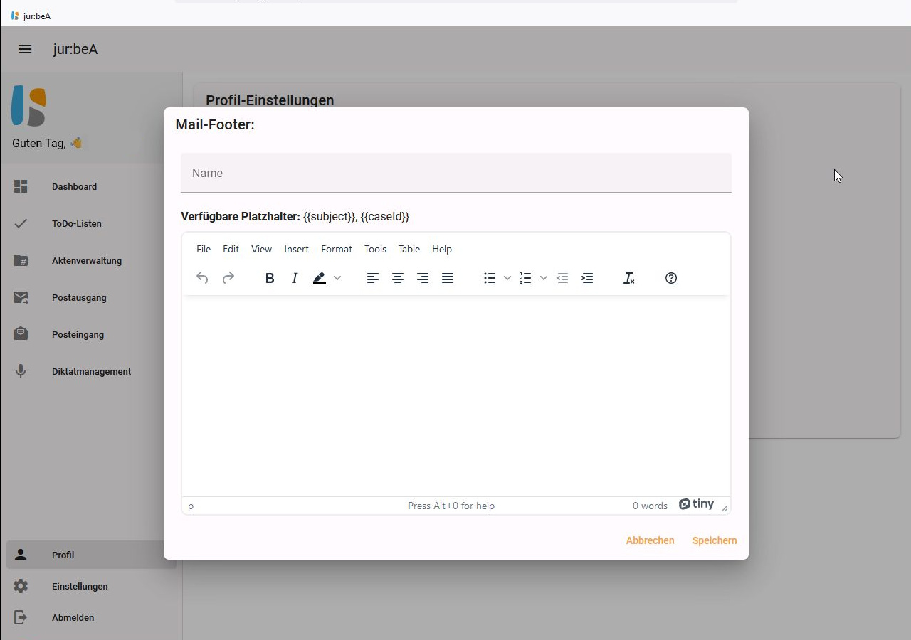This screenshot has height=640, width=911.
Task: Open Diktatmanagement in sidebar
Action: tap(91, 371)
